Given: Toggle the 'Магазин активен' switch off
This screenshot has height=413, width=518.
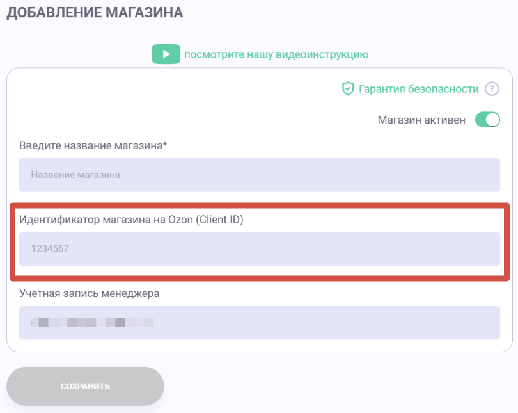Looking at the screenshot, I should 487,120.
